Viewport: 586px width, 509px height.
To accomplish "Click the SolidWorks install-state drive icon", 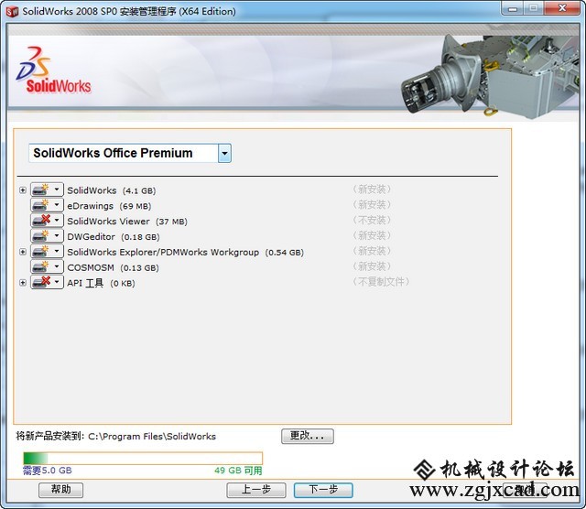I will pyautogui.click(x=40, y=190).
